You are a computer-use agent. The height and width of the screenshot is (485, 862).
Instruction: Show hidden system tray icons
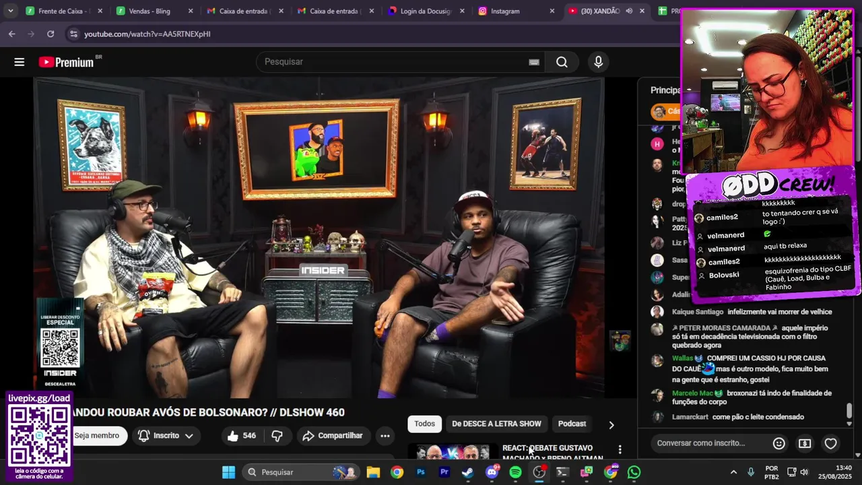[733, 472]
